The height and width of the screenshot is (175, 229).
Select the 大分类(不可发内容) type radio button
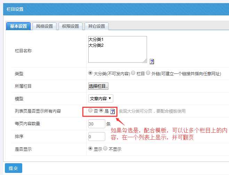pos(91,73)
